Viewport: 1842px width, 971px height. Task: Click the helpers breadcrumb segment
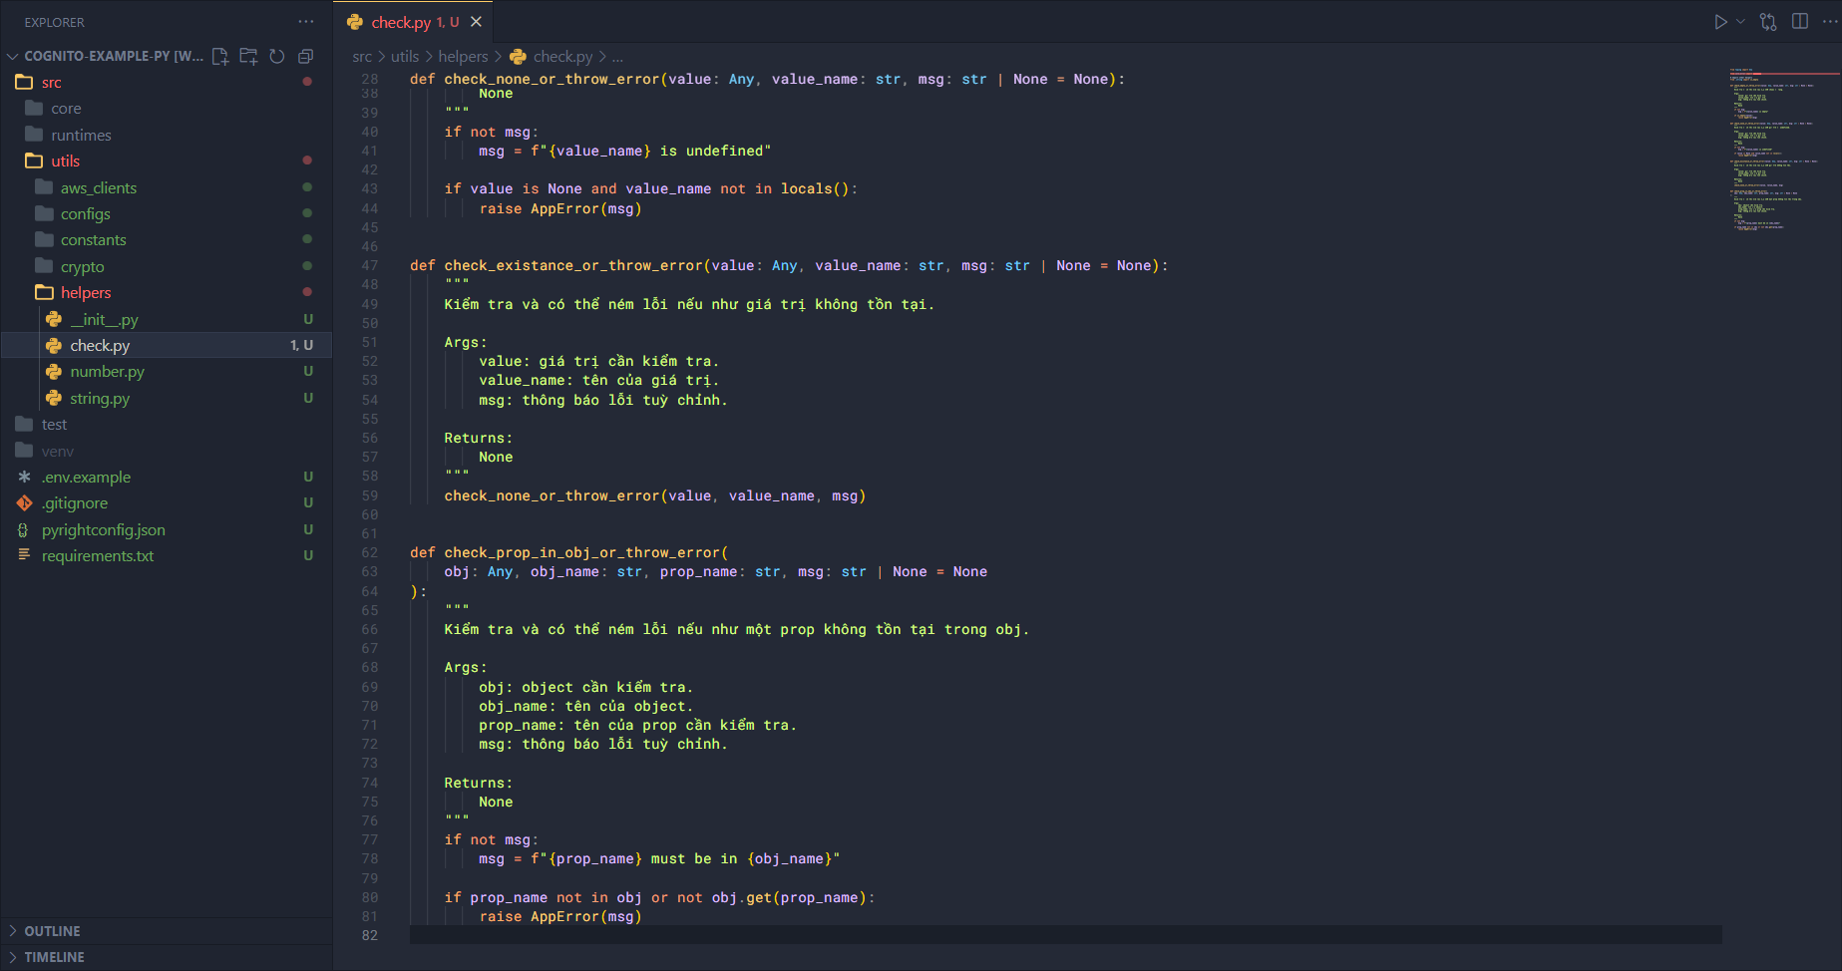point(463,57)
